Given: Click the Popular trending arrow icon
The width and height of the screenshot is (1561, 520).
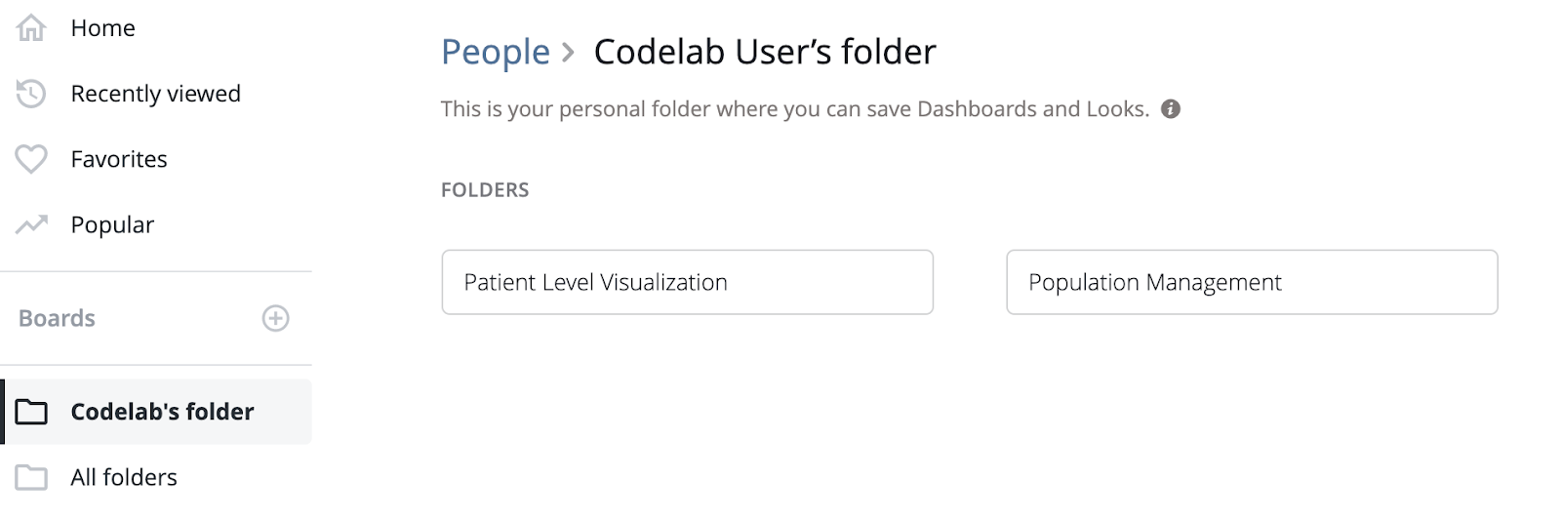Looking at the screenshot, I should [x=31, y=224].
